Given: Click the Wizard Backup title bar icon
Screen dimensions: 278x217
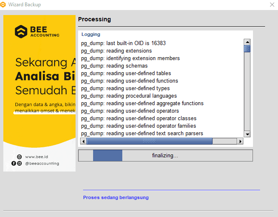Looking at the screenshot, I should pyautogui.click(x=4, y=5).
